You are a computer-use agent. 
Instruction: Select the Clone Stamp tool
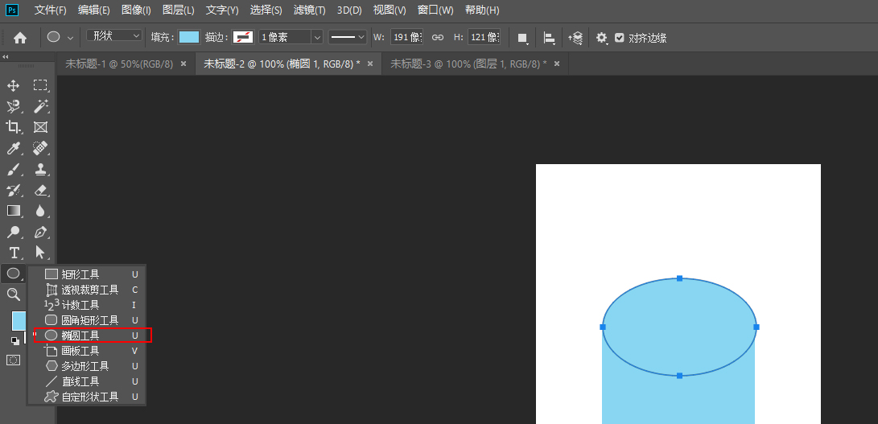point(40,169)
